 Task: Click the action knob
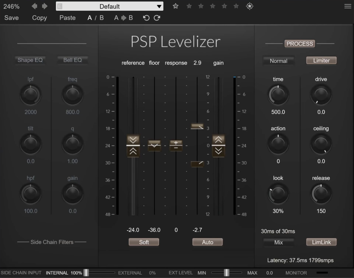click(278, 144)
